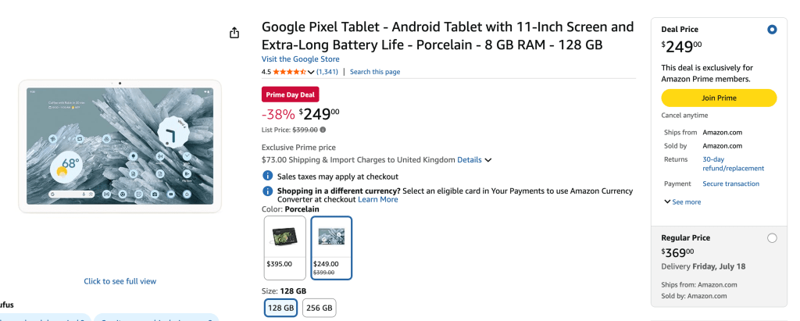Choose the 256 GB size option
800x321 pixels.
(x=319, y=309)
